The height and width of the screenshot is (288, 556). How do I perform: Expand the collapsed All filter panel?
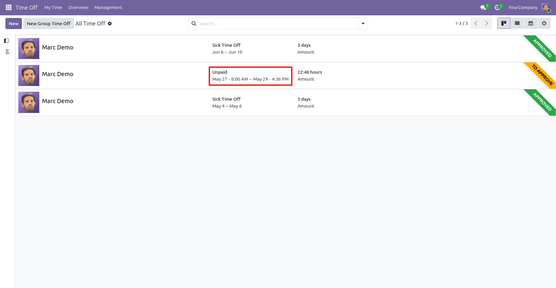pyautogui.click(x=7, y=52)
